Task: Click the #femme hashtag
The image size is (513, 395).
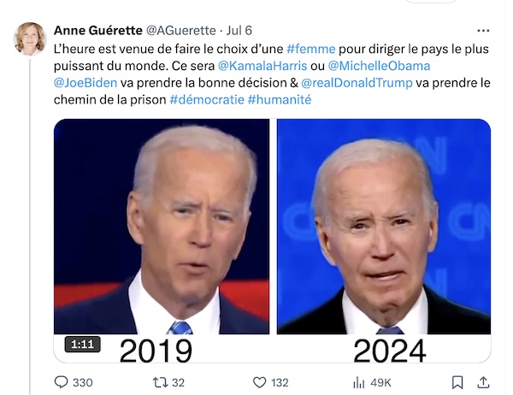Action: [311, 49]
